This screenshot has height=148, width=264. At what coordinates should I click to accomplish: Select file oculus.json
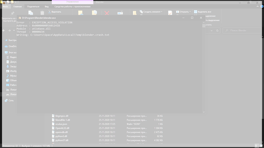pos(61,124)
